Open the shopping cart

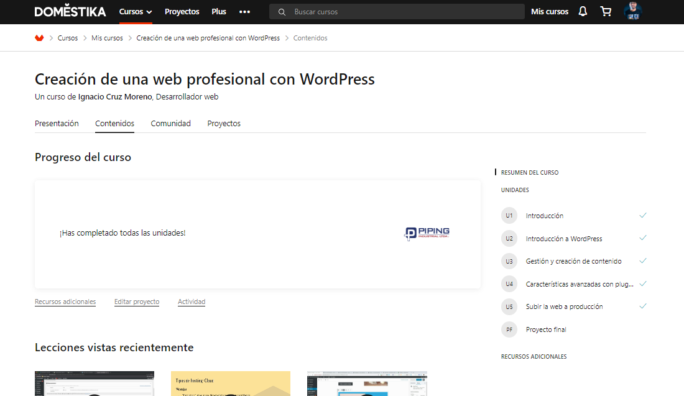coord(606,11)
